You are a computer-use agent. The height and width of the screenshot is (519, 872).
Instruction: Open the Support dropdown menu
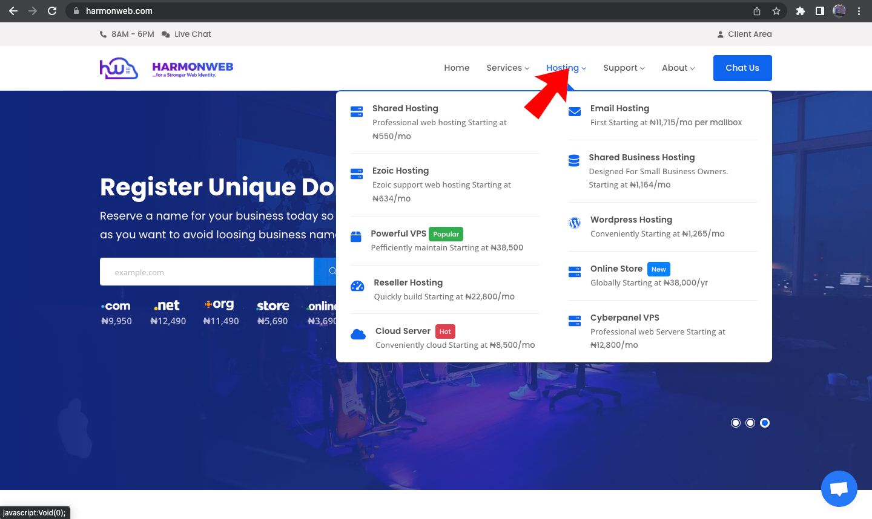(623, 68)
